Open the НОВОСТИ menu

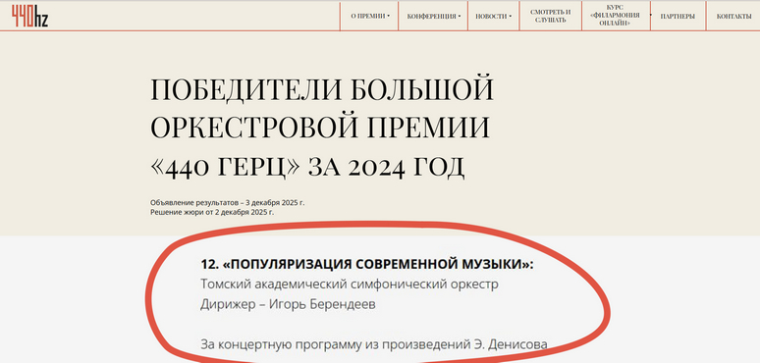point(491,16)
